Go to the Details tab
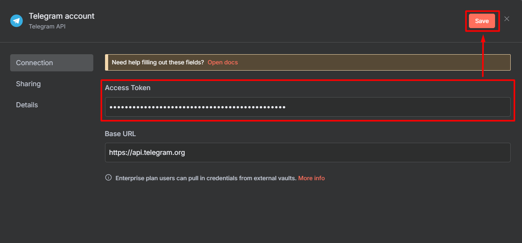522x243 pixels. click(x=27, y=105)
